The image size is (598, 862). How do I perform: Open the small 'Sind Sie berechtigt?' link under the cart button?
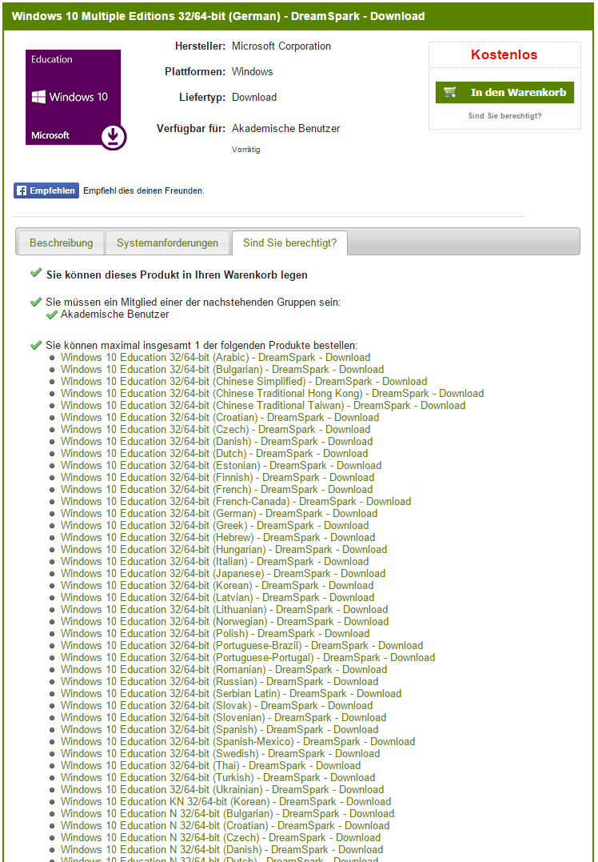coord(504,116)
